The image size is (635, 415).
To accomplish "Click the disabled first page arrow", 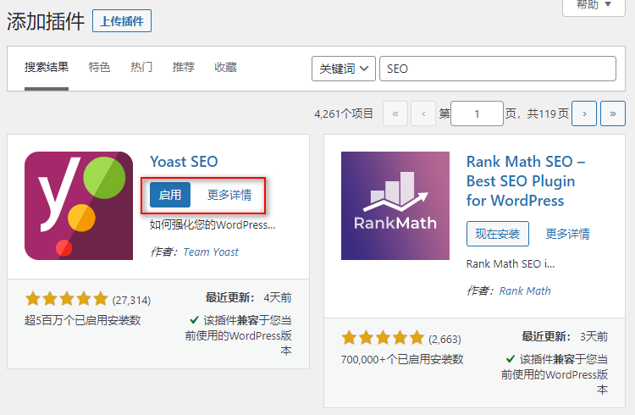I will [395, 113].
